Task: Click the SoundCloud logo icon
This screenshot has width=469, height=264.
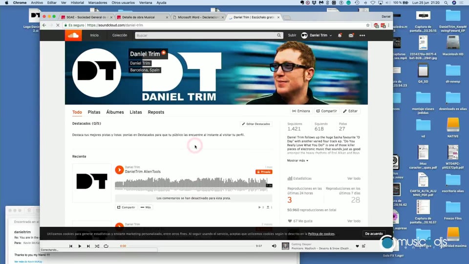Action: (73, 35)
